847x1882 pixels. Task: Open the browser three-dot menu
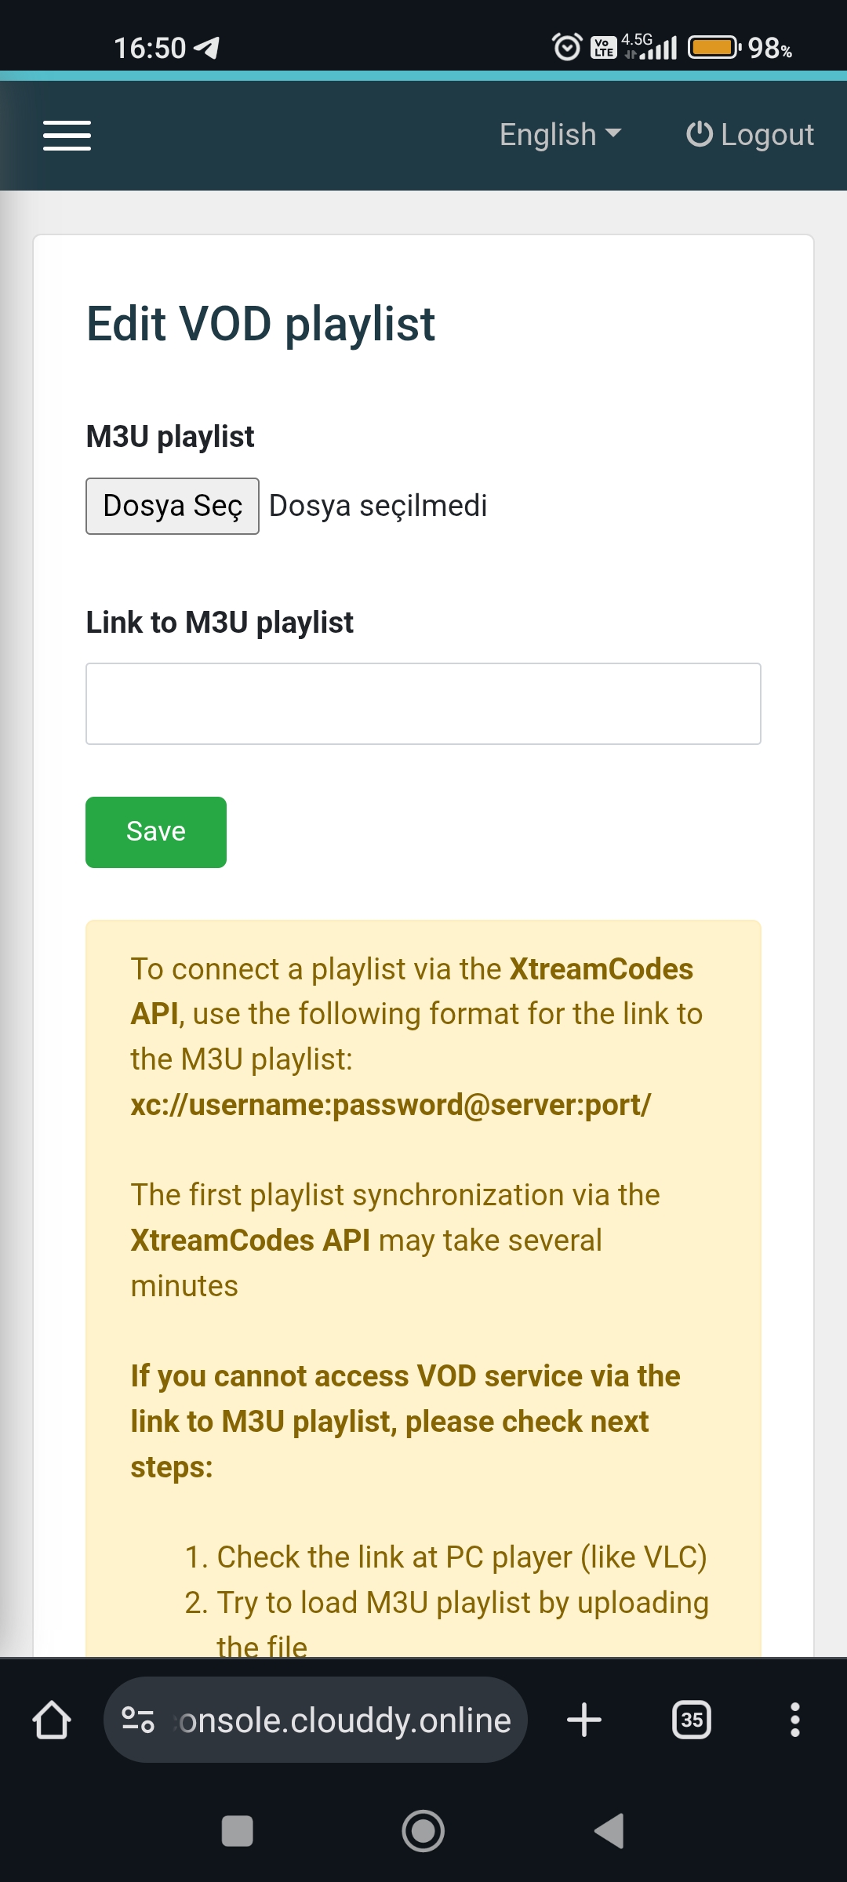click(x=794, y=1720)
